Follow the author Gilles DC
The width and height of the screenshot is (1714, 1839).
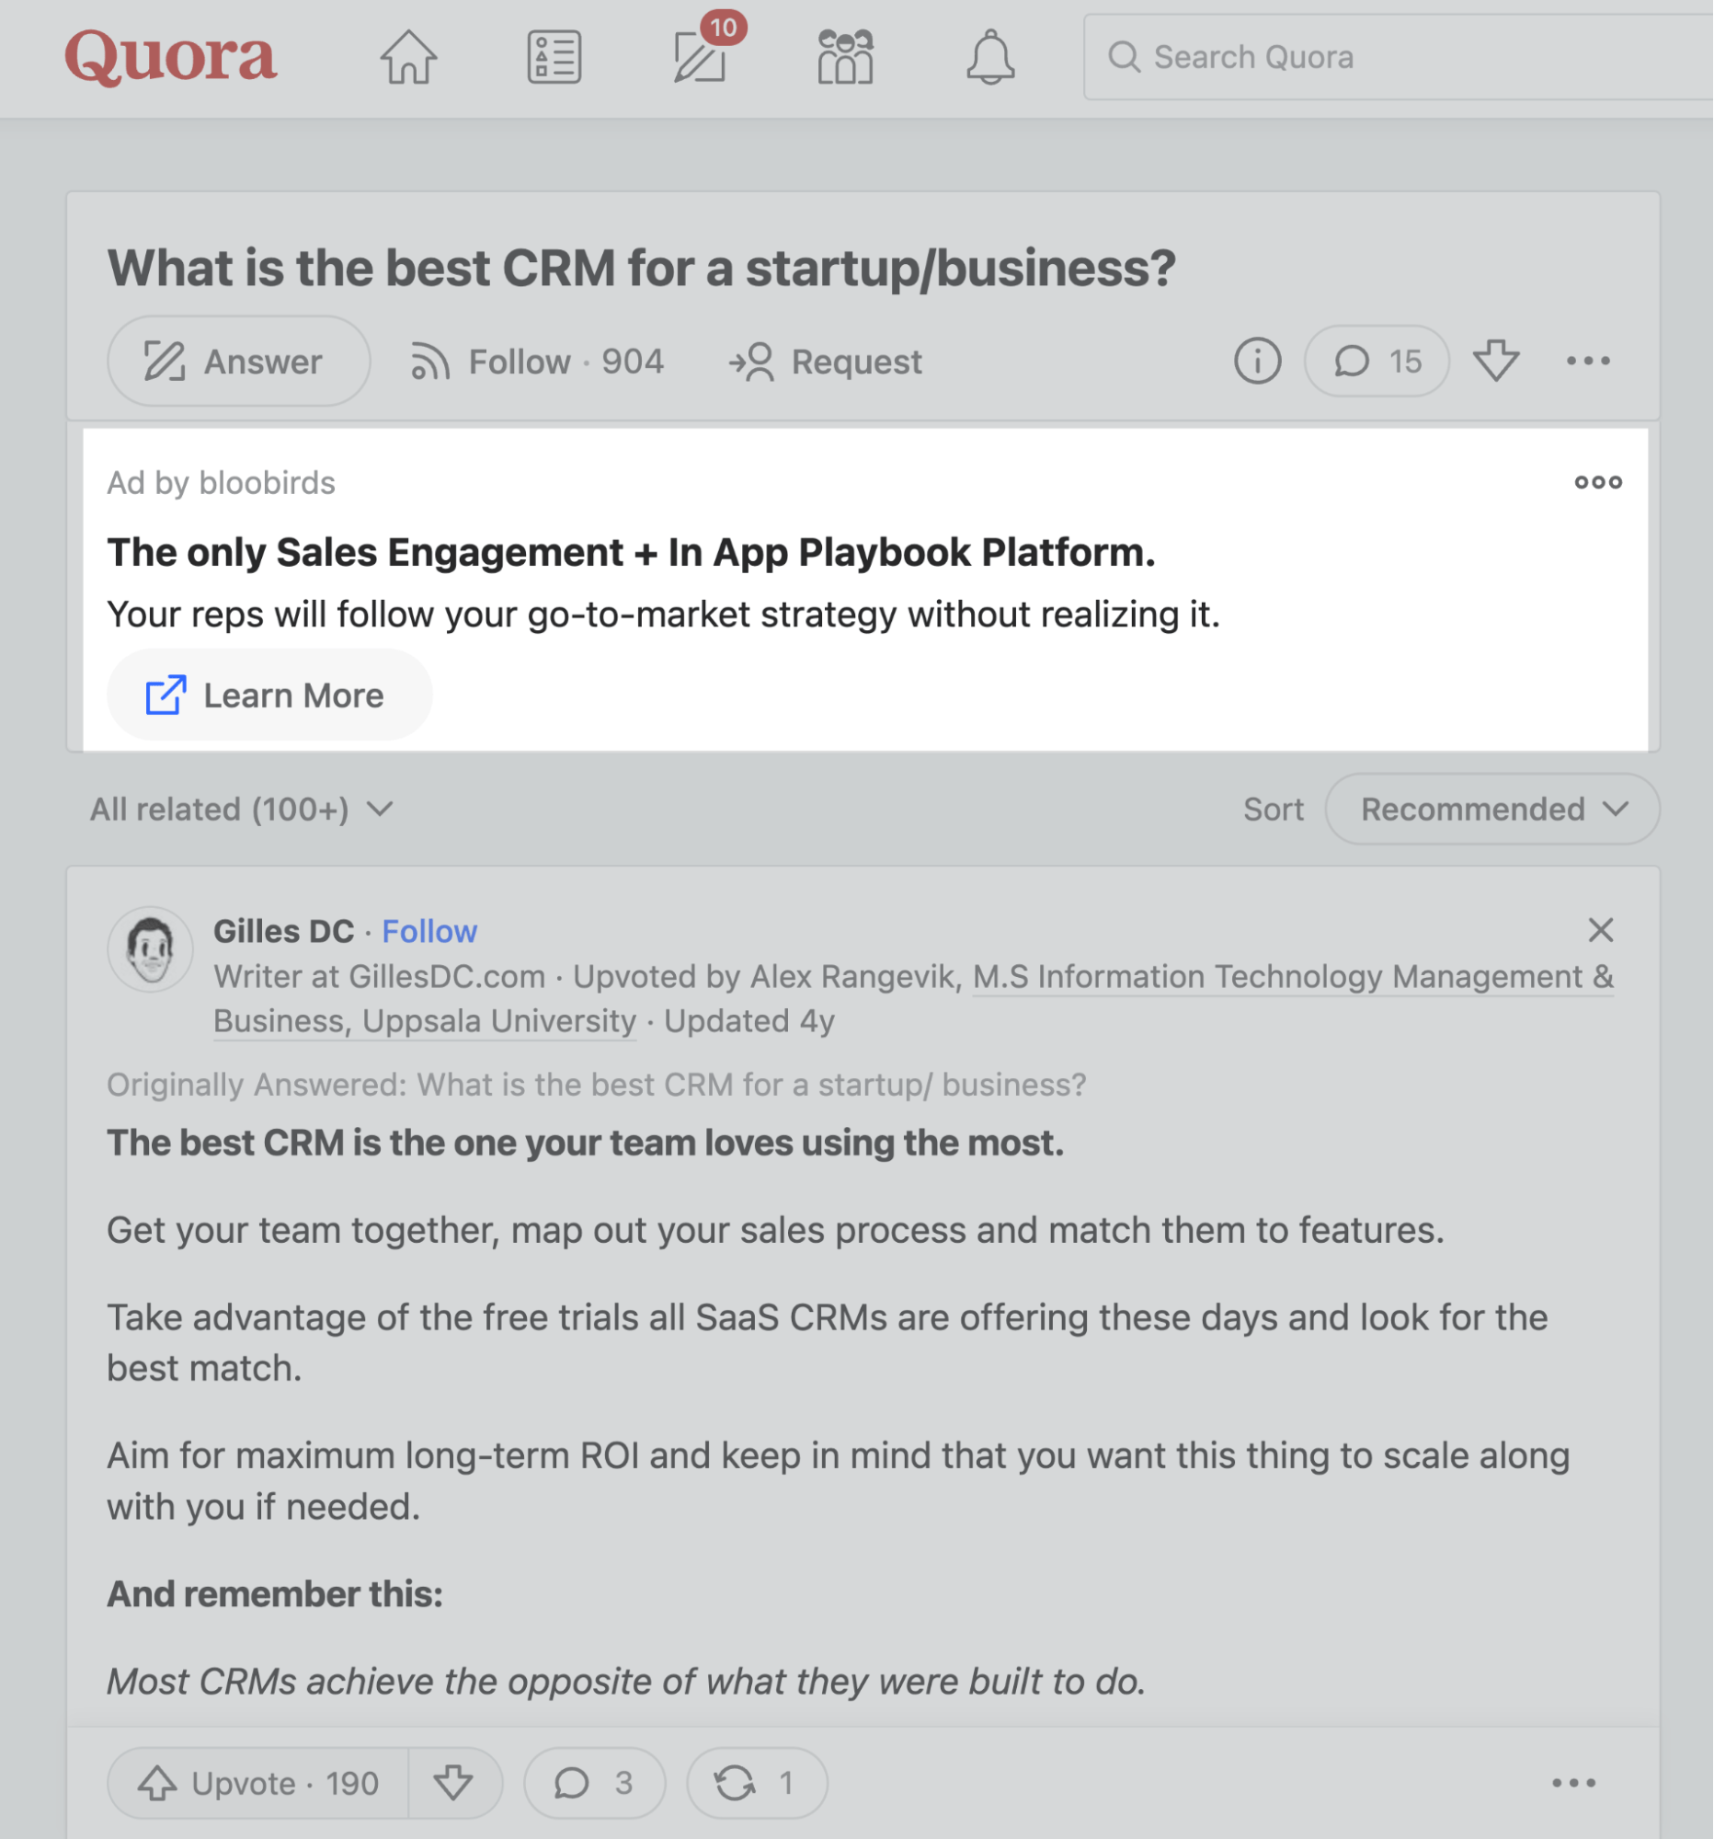(430, 932)
